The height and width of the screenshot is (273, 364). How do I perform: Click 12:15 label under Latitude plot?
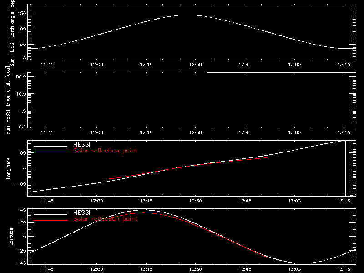(146, 269)
